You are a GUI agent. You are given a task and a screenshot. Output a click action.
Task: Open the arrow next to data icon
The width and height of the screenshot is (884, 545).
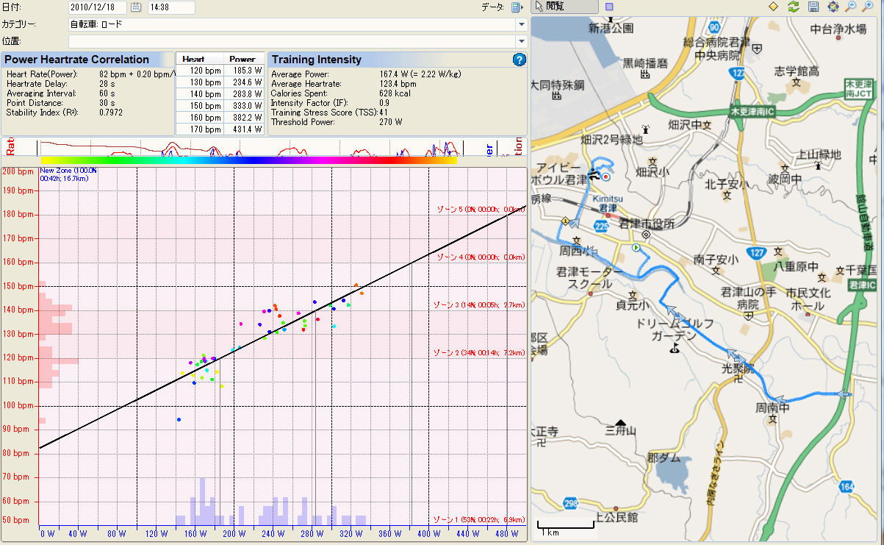[524, 7]
